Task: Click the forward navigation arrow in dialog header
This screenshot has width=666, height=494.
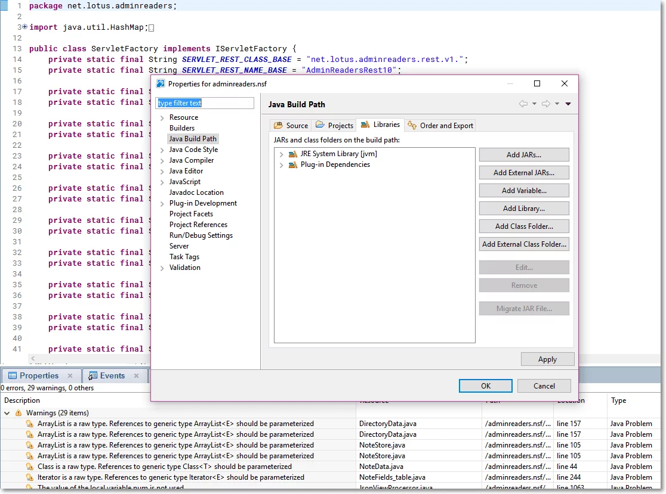Action: tap(545, 104)
